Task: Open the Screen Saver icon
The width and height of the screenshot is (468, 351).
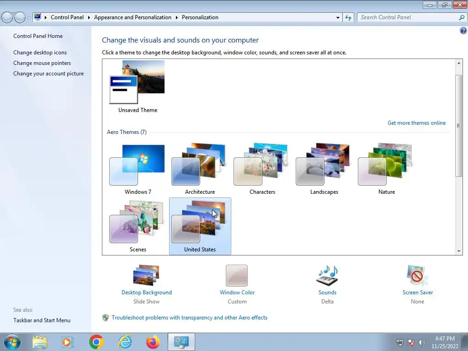Action: point(417,275)
